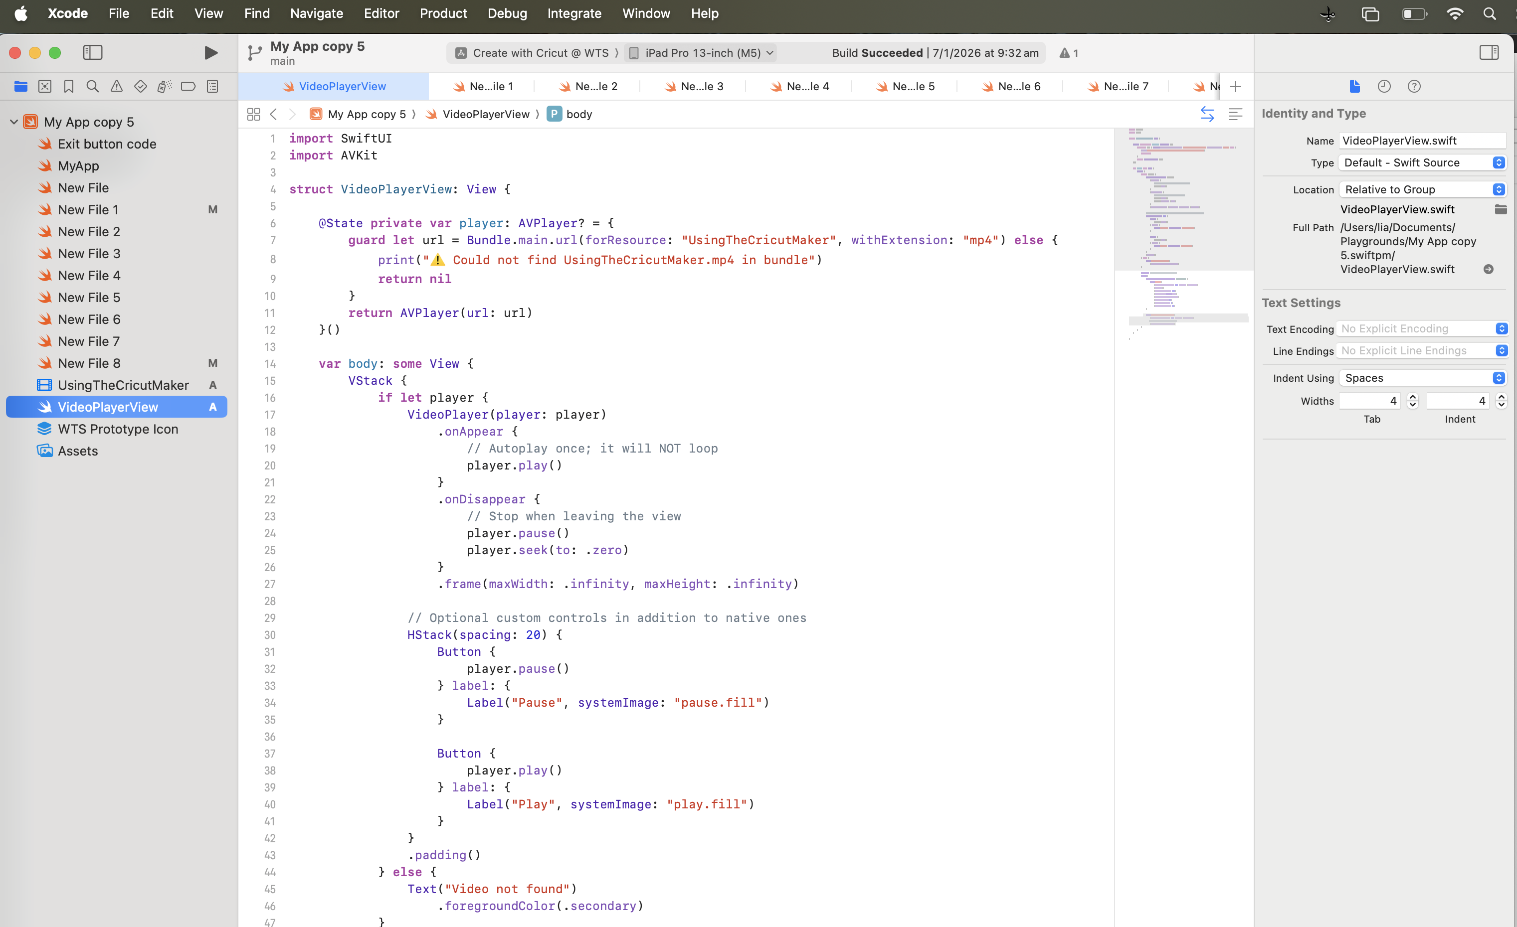Open the Product menu
The image size is (1517, 927).
pos(443,13)
